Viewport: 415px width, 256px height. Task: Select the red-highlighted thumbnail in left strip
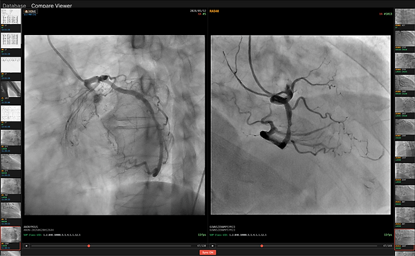click(10, 238)
